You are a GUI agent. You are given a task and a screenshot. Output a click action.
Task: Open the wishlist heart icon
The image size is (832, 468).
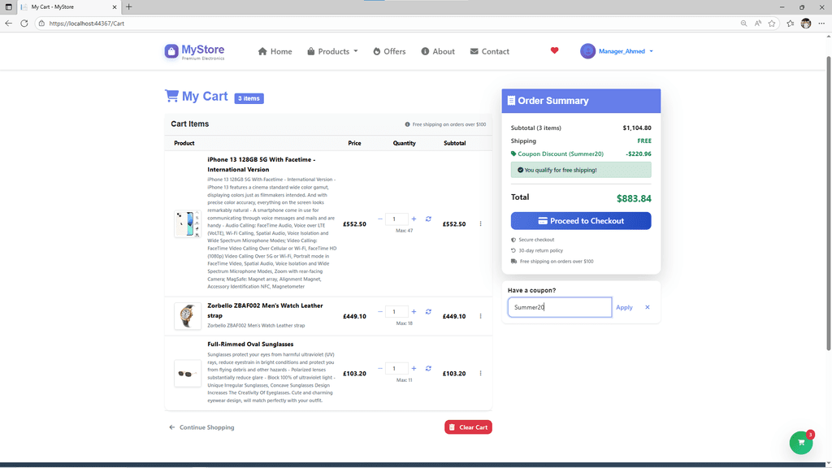(554, 51)
